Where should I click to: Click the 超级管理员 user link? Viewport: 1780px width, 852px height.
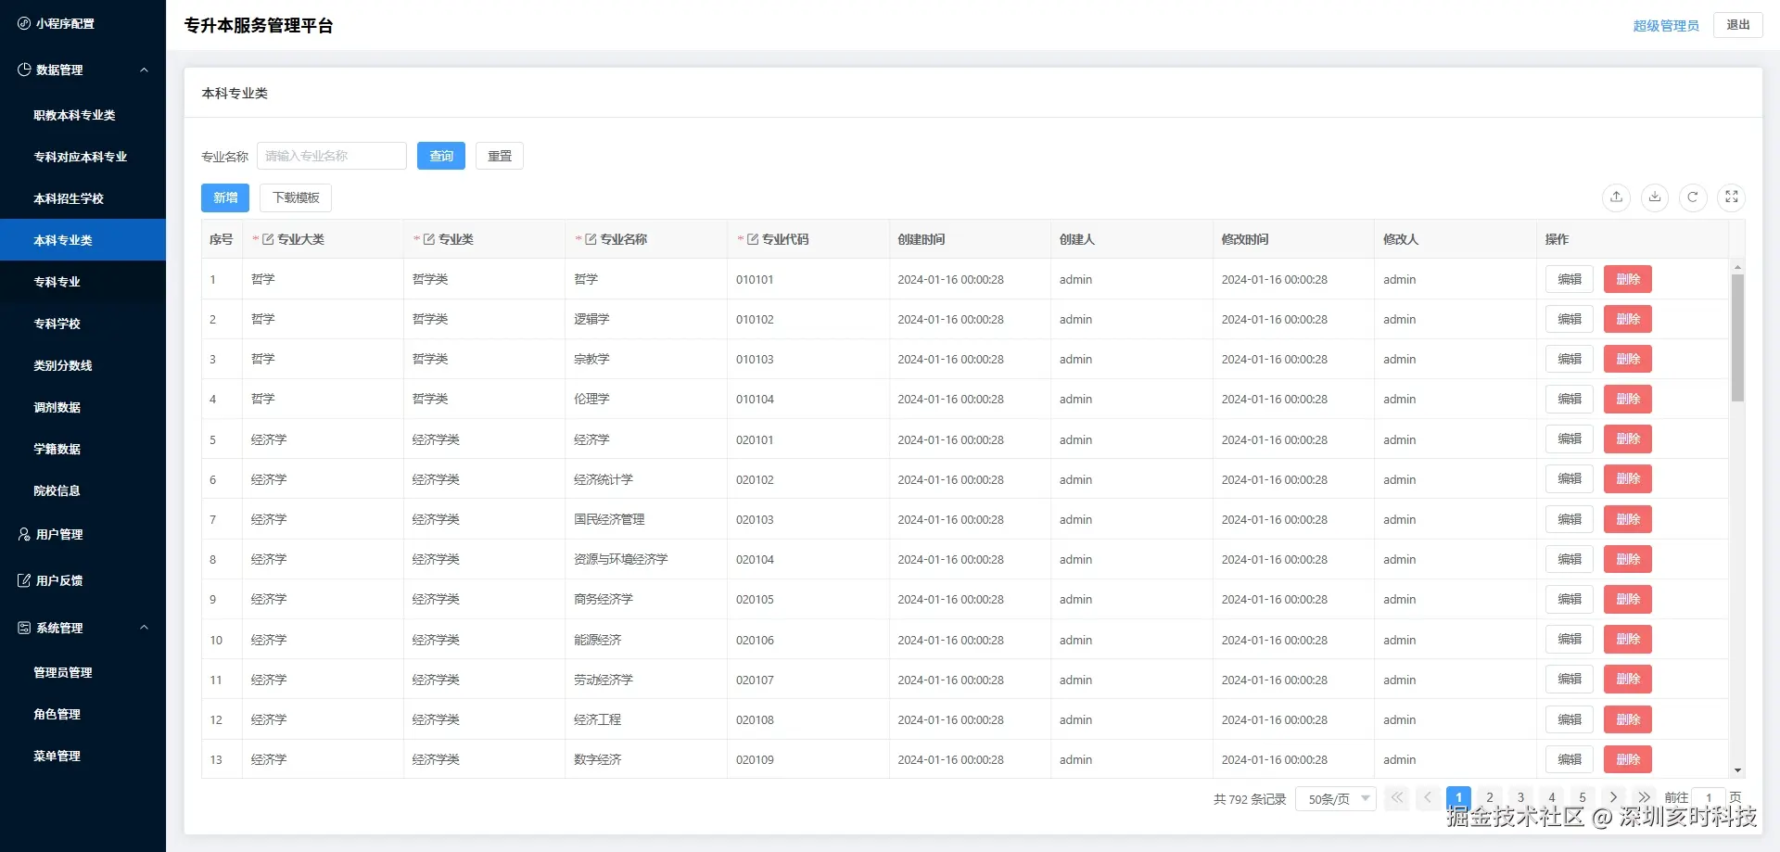pyautogui.click(x=1666, y=26)
